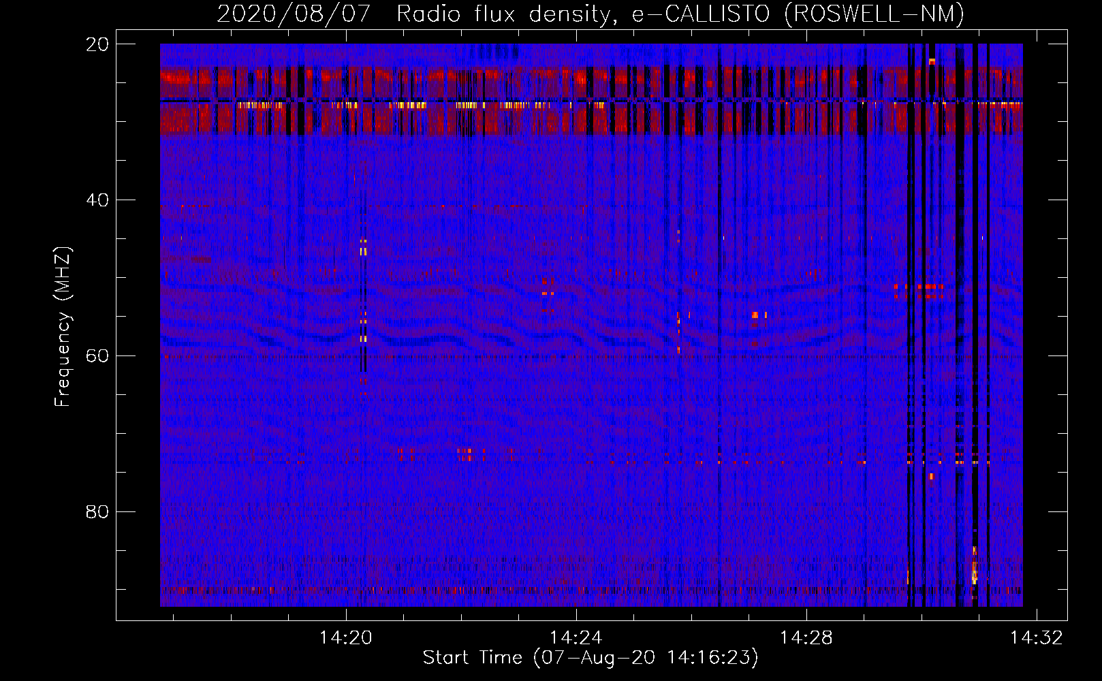The height and width of the screenshot is (681, 1102).
Task: Click the '14:24' time tick label
Action: pos(576,637)
